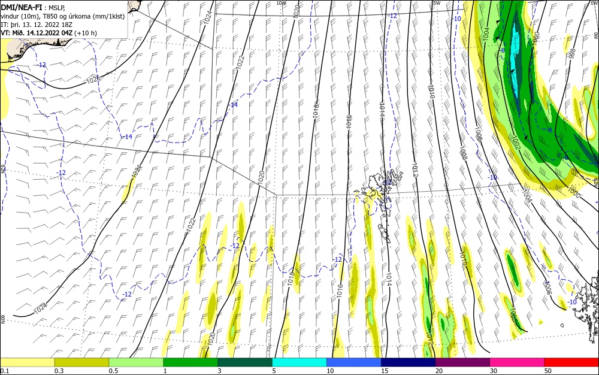
Task: Click the legend value "0.5"
Action: pyautogui.click(x=113, y=371)
